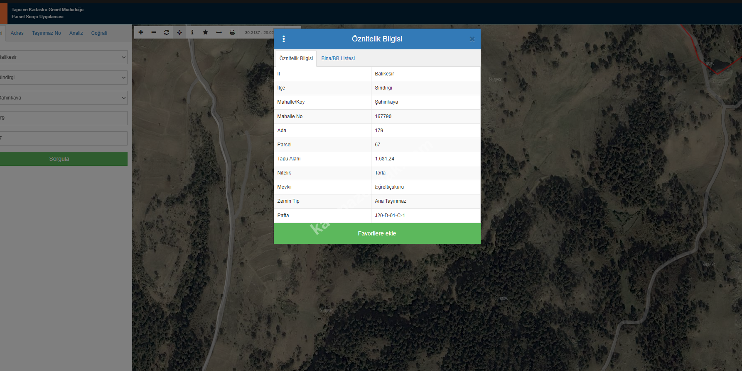Select the distance measure arrow tool
The height and width of the screenshot is (371, 742).
click(219, 32)
